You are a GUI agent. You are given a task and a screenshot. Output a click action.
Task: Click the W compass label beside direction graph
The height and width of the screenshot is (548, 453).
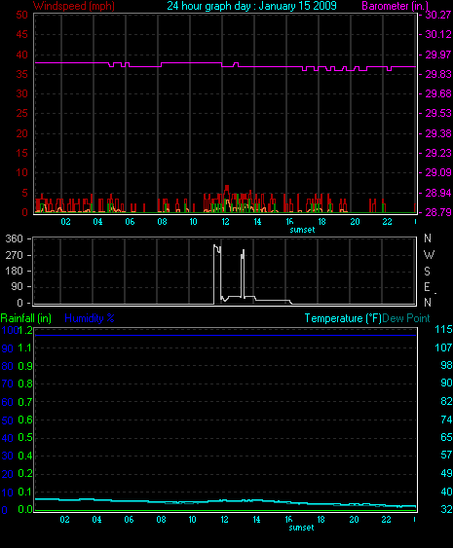click(429, 255)
